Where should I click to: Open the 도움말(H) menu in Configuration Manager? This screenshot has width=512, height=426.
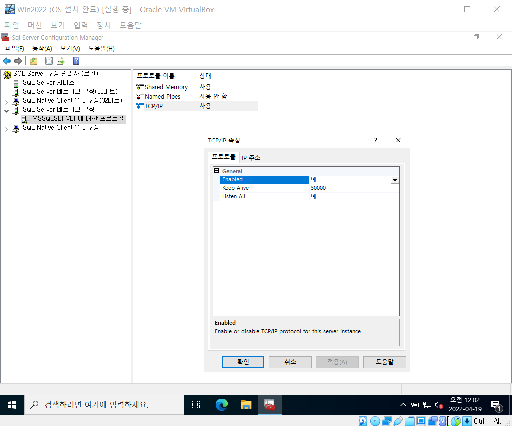point(101,48)
